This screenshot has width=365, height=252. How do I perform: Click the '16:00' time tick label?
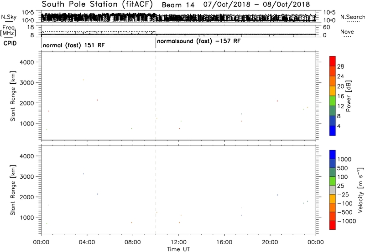click(224, 242)
